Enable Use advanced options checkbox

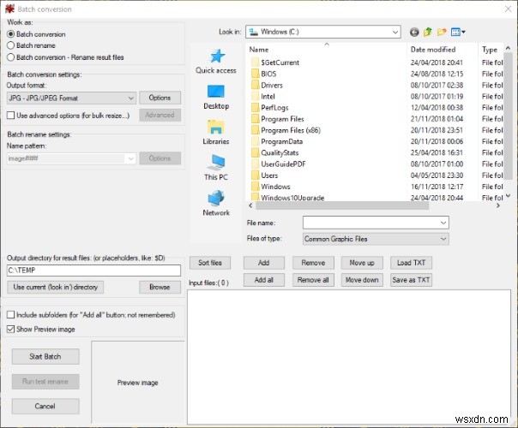point(10,116)
